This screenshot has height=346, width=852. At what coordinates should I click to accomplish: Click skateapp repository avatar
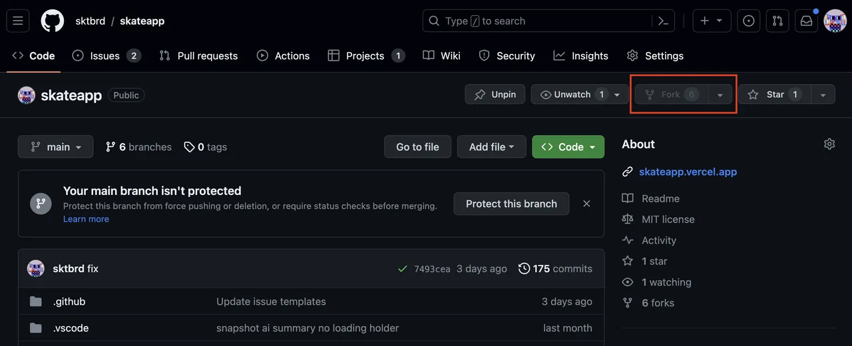(27, 95)
